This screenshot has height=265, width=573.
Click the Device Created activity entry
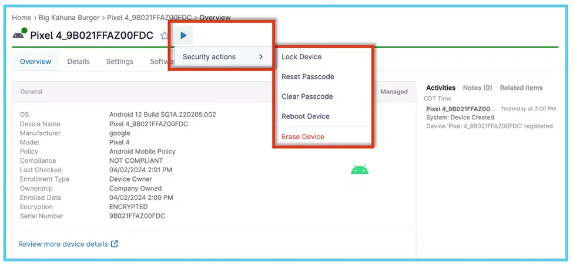490,118
